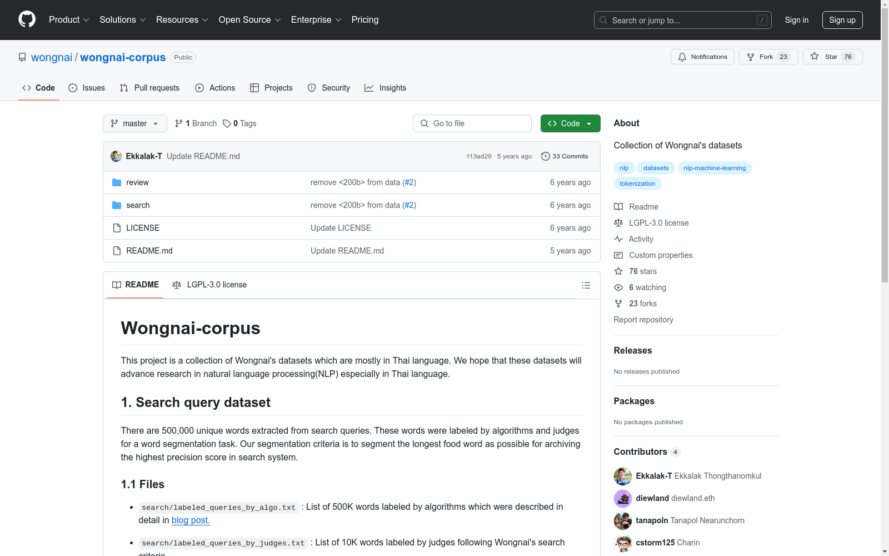Open the commit history clock icon
The height and width of the screenshot is (556, 889).
[x=546, y=156]
